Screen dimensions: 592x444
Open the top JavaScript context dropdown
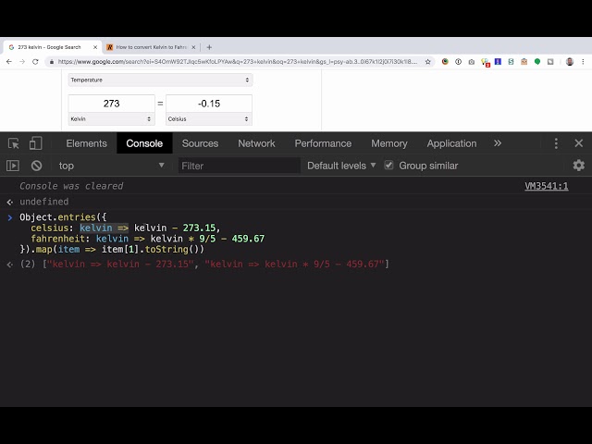point(111,166)
